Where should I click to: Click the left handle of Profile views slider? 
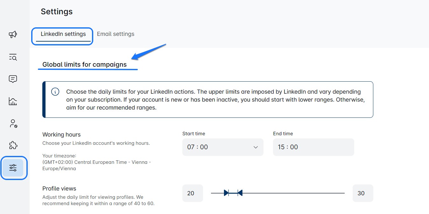coord(226,193)
